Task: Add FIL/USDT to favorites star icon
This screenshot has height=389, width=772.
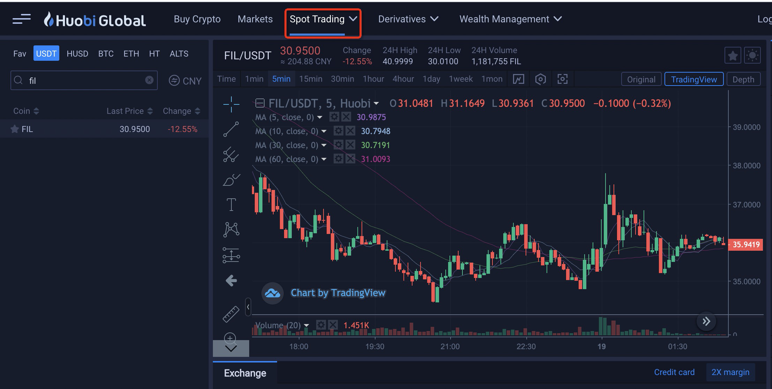Action: coord(733,56)
